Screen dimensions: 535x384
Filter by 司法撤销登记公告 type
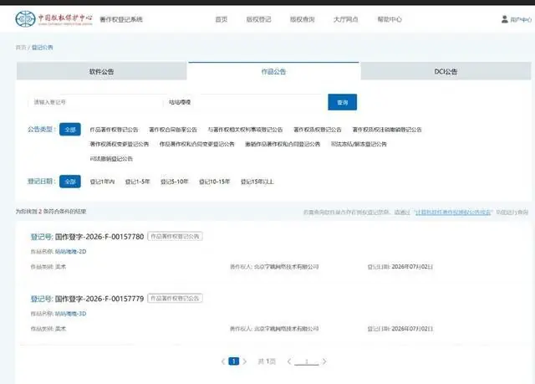[x=111, y=159]
